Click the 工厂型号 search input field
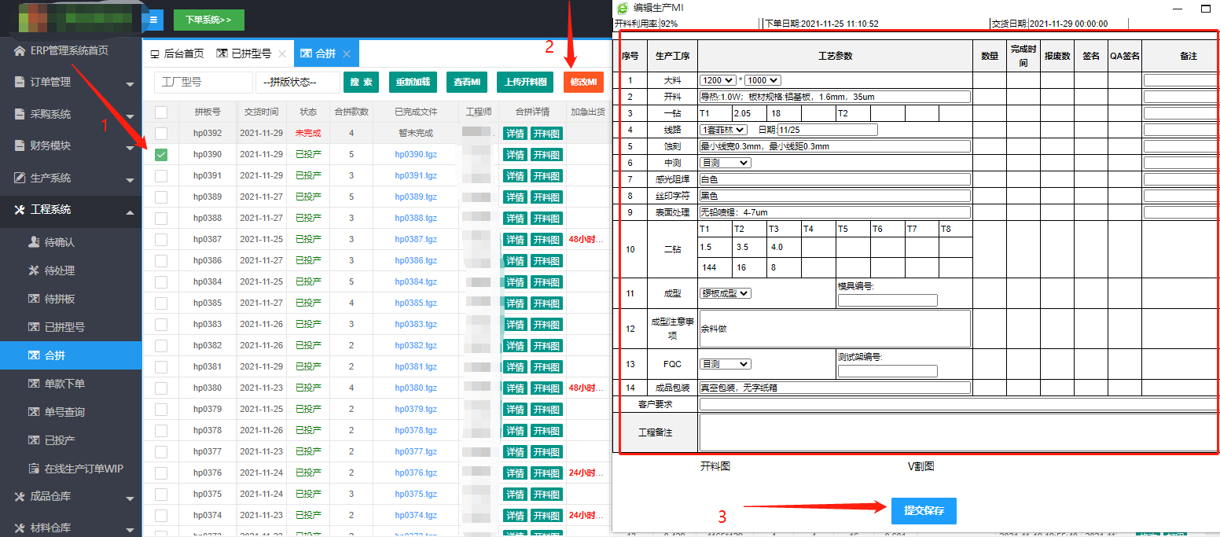Screen dimensions: 1220x537 tap(197, 83)
